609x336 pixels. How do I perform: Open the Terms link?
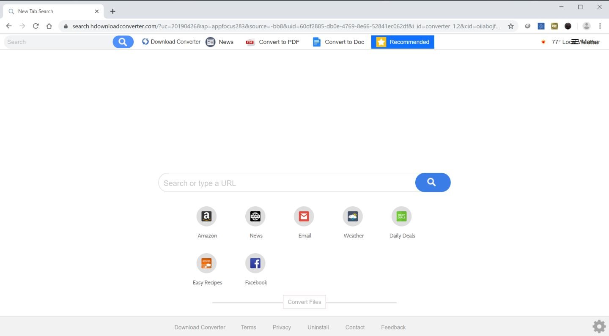click(248, 327)
